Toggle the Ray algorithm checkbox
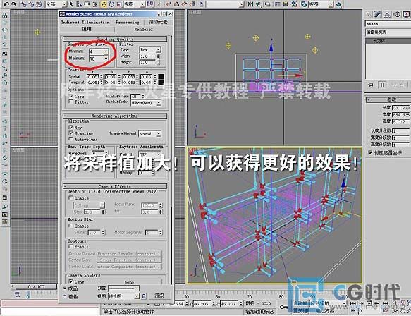The height and width of the screenshot is (316, 411). click(x=70, y=127)
